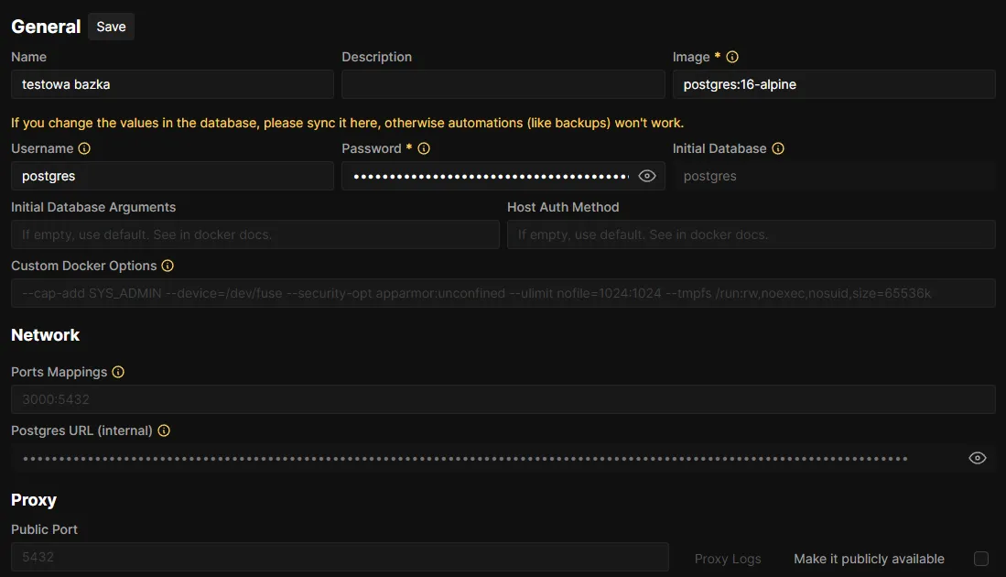Enable the Make it publicly available checkbox
1006x577 pixels.
click(x=981, y=559)
